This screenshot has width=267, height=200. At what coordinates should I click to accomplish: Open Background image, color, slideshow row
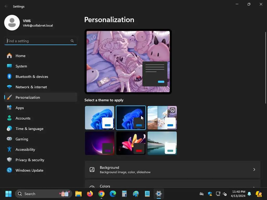click(x=173, y=170)
